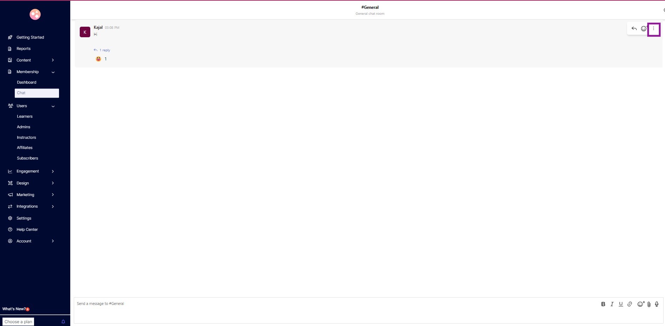Click the Choose a plan button

pyautogui.click(x=18, y=322)
